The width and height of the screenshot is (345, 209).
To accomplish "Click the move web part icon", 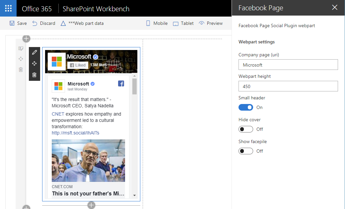I will point(34,64).
